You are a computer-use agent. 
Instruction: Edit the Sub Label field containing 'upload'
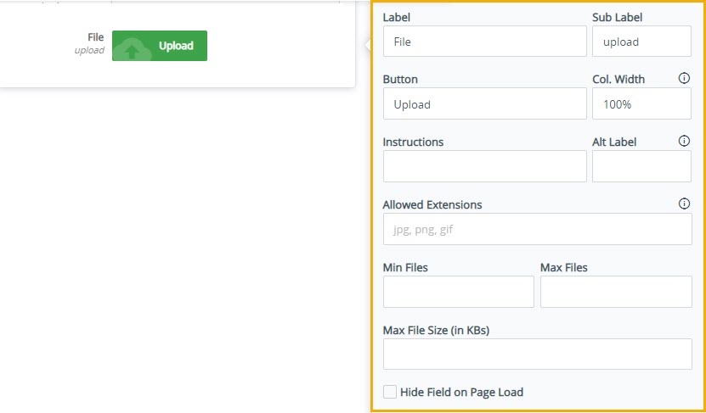[x=641, y=42]
